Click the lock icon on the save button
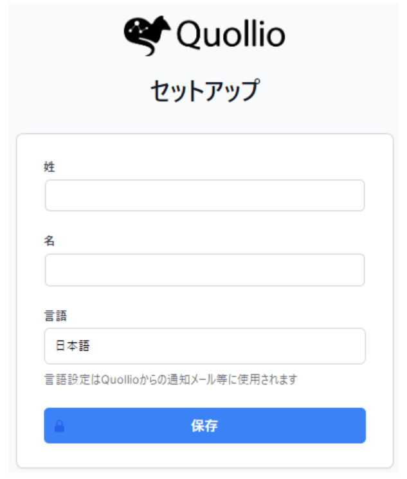 tap(59, 426)
